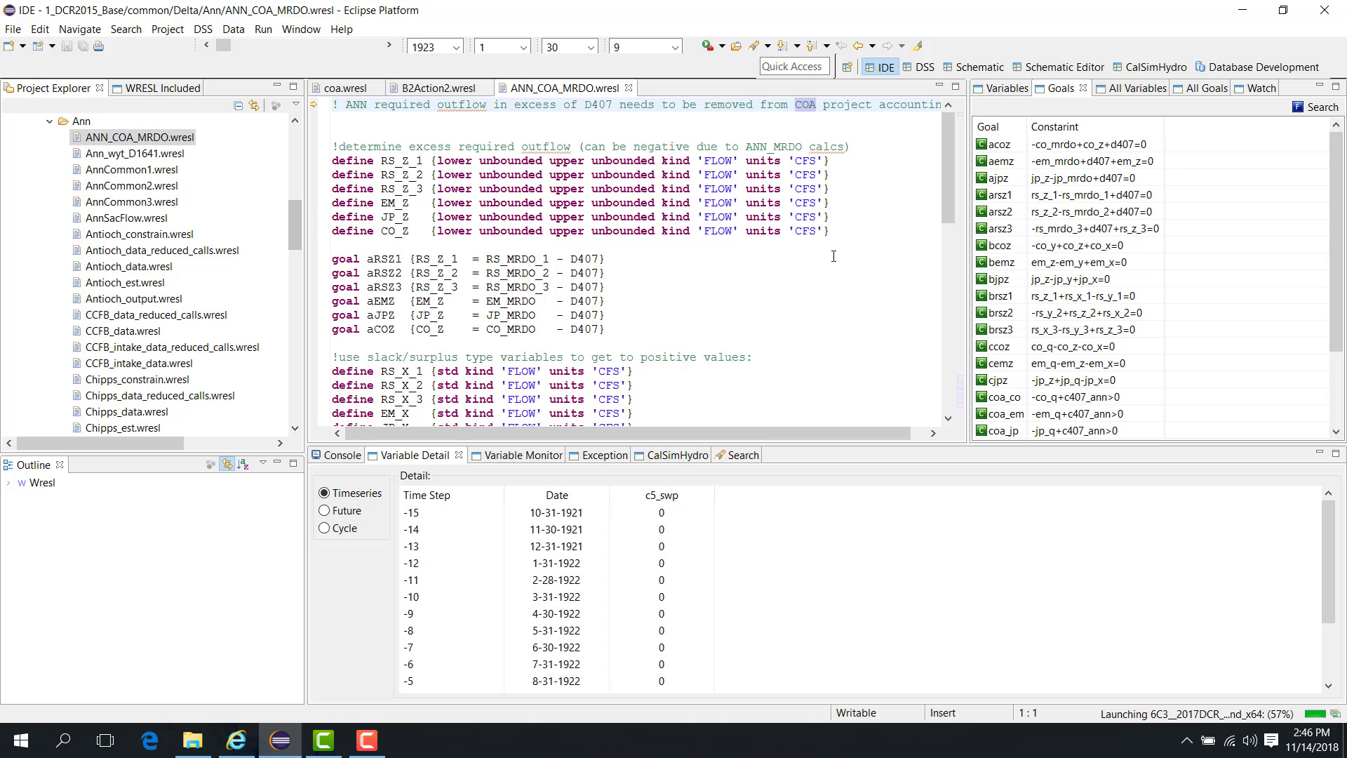Click the highlighter pen toolbar icon
This screenshot has height=758, width=1347.
tap(917, 46)
